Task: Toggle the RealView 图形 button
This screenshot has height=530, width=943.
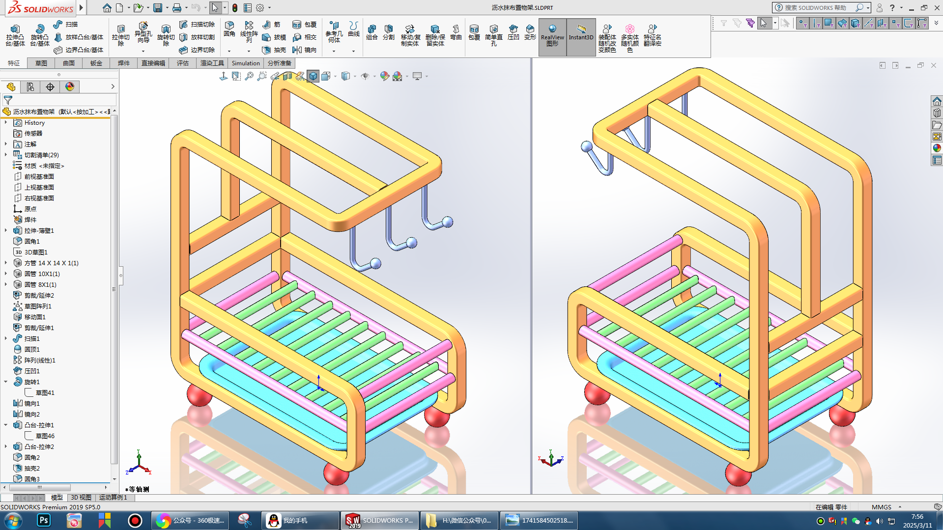Action: [x=552, y=37]
